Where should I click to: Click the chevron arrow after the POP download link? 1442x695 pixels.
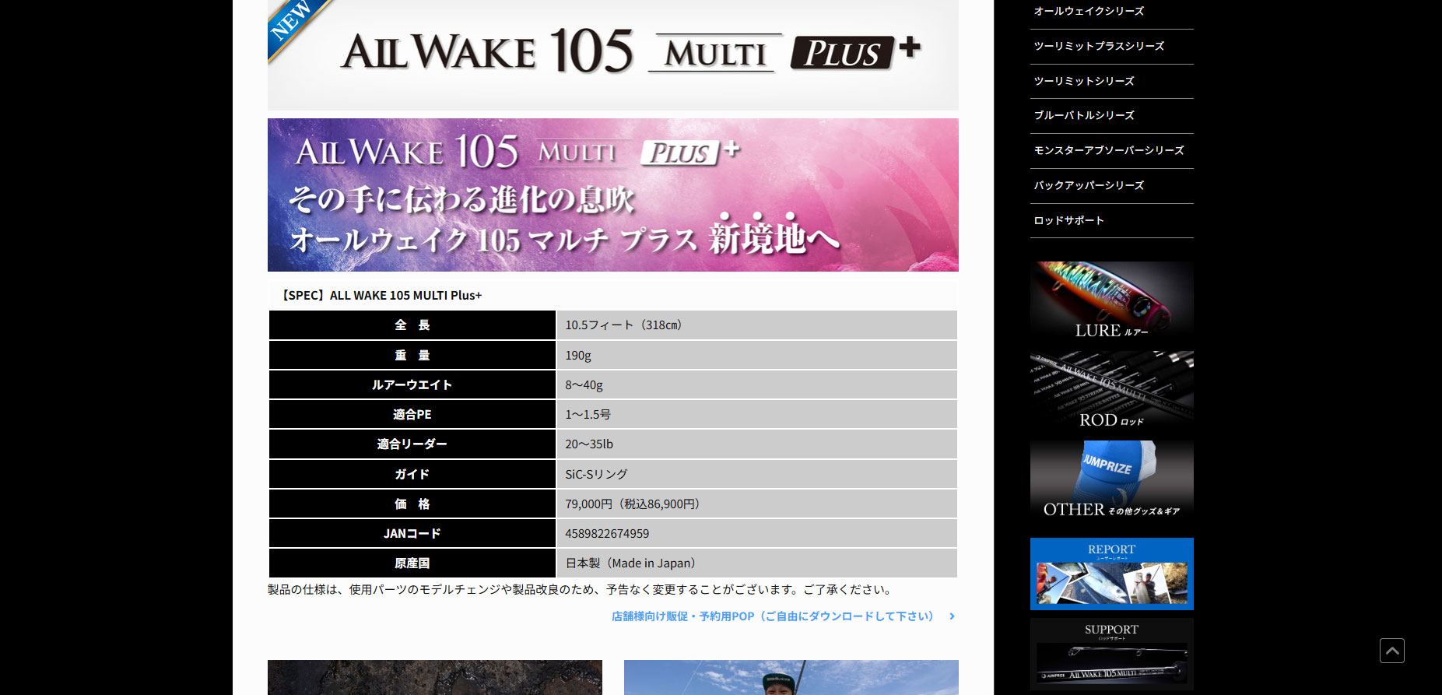pos(952,616)
